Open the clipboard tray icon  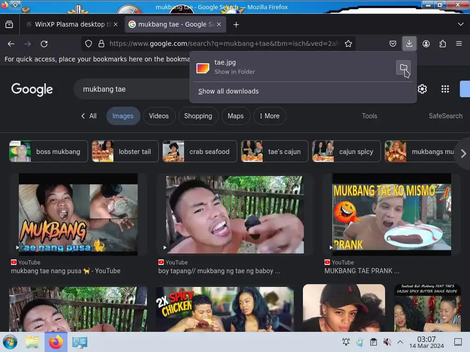pos(373,341)
